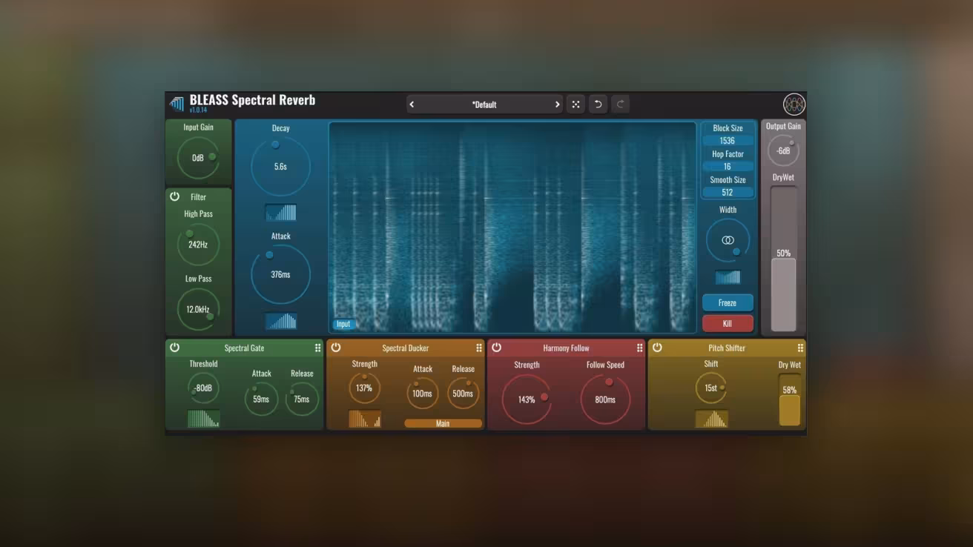Toggle Spectral Ducker power
973x547 pixels.
335,347
